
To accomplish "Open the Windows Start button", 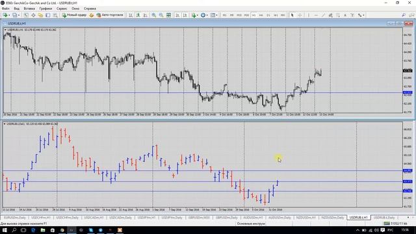I will pos(5,230).
